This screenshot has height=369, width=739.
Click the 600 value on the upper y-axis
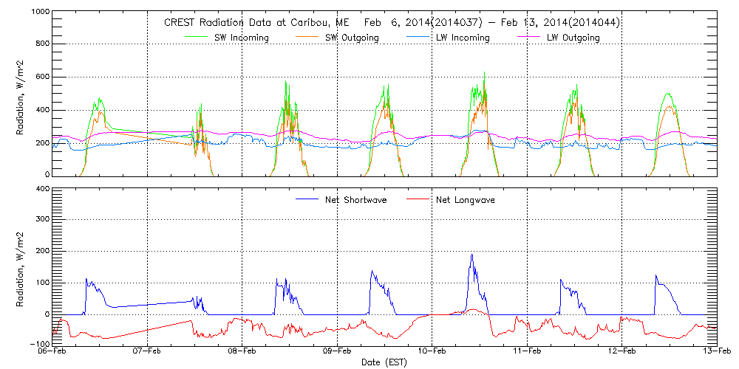point(40,77)
